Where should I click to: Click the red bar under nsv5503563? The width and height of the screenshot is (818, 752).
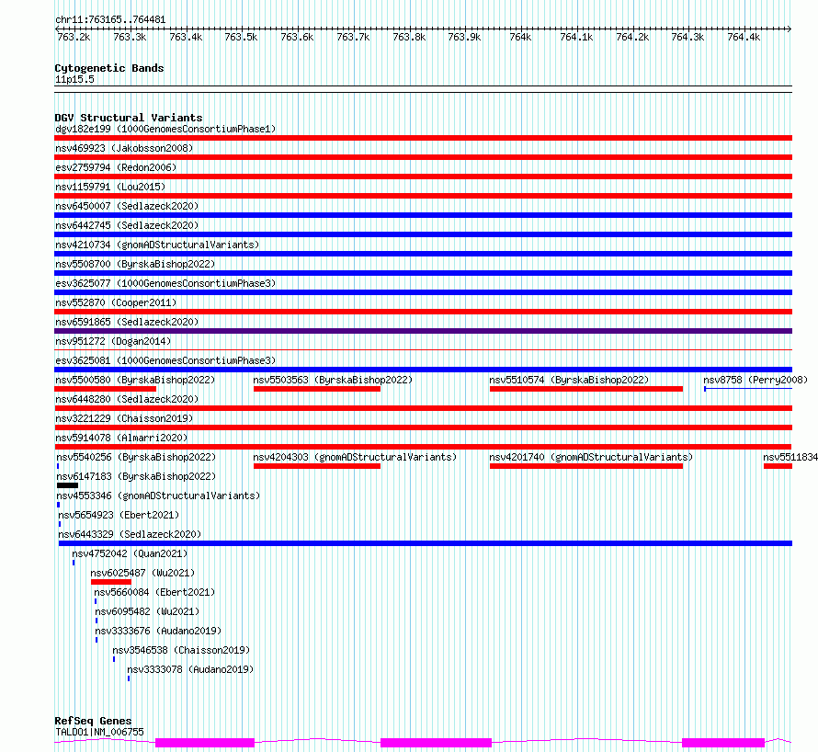[317, 389]
